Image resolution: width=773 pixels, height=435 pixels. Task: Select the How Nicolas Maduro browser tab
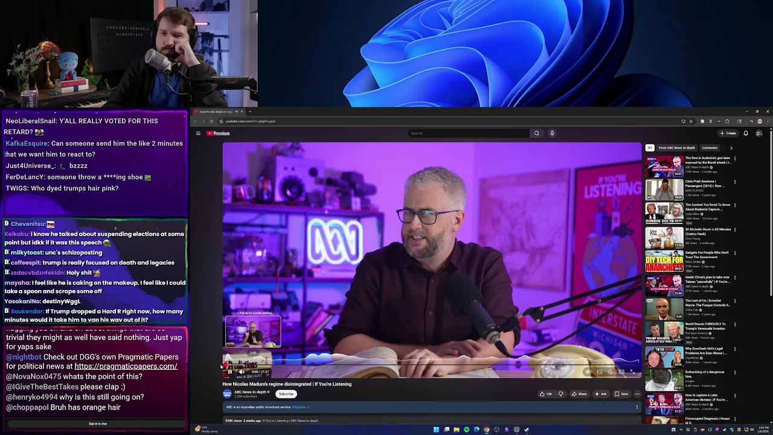pos(217,112)
